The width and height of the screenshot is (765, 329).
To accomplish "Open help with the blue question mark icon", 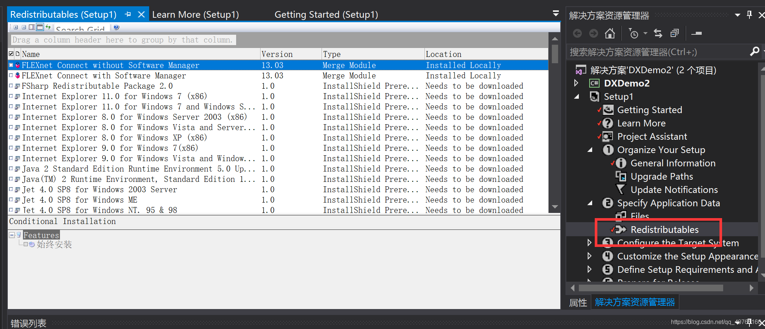I will point(116,27).
